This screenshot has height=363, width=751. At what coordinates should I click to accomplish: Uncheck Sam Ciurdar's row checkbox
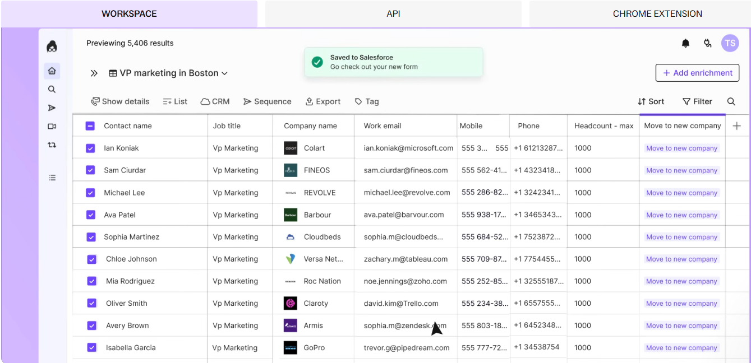pyautogui.click(x=90, y=170)
